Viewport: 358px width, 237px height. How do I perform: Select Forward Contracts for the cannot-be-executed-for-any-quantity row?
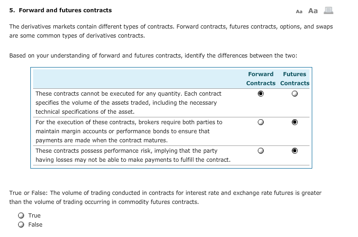click(x=261, y=94)
